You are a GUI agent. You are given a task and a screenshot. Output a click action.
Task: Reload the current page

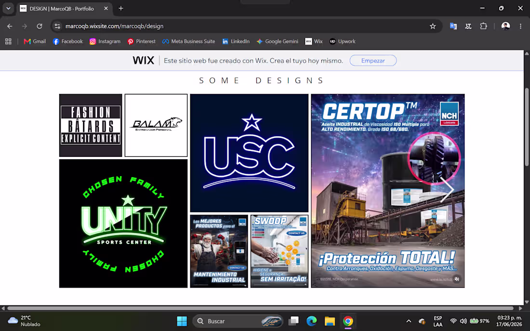(40, 26)
